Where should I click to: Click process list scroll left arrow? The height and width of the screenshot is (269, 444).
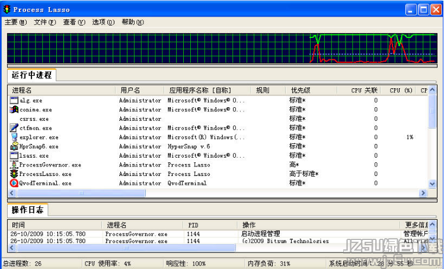tap(12, 193)
